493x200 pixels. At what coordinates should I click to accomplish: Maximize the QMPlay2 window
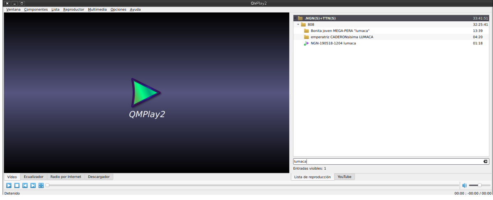tap(21, 3)
